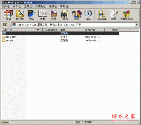The height and width of the screenshot is (125, 141).
Task: Open the 帮助(H) menu
Action: tap(64, 7)
